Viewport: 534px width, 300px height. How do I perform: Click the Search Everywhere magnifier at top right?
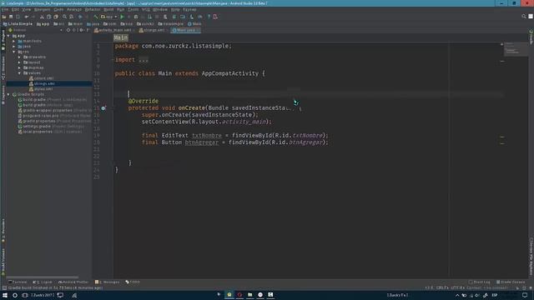(x=524, y=17)
